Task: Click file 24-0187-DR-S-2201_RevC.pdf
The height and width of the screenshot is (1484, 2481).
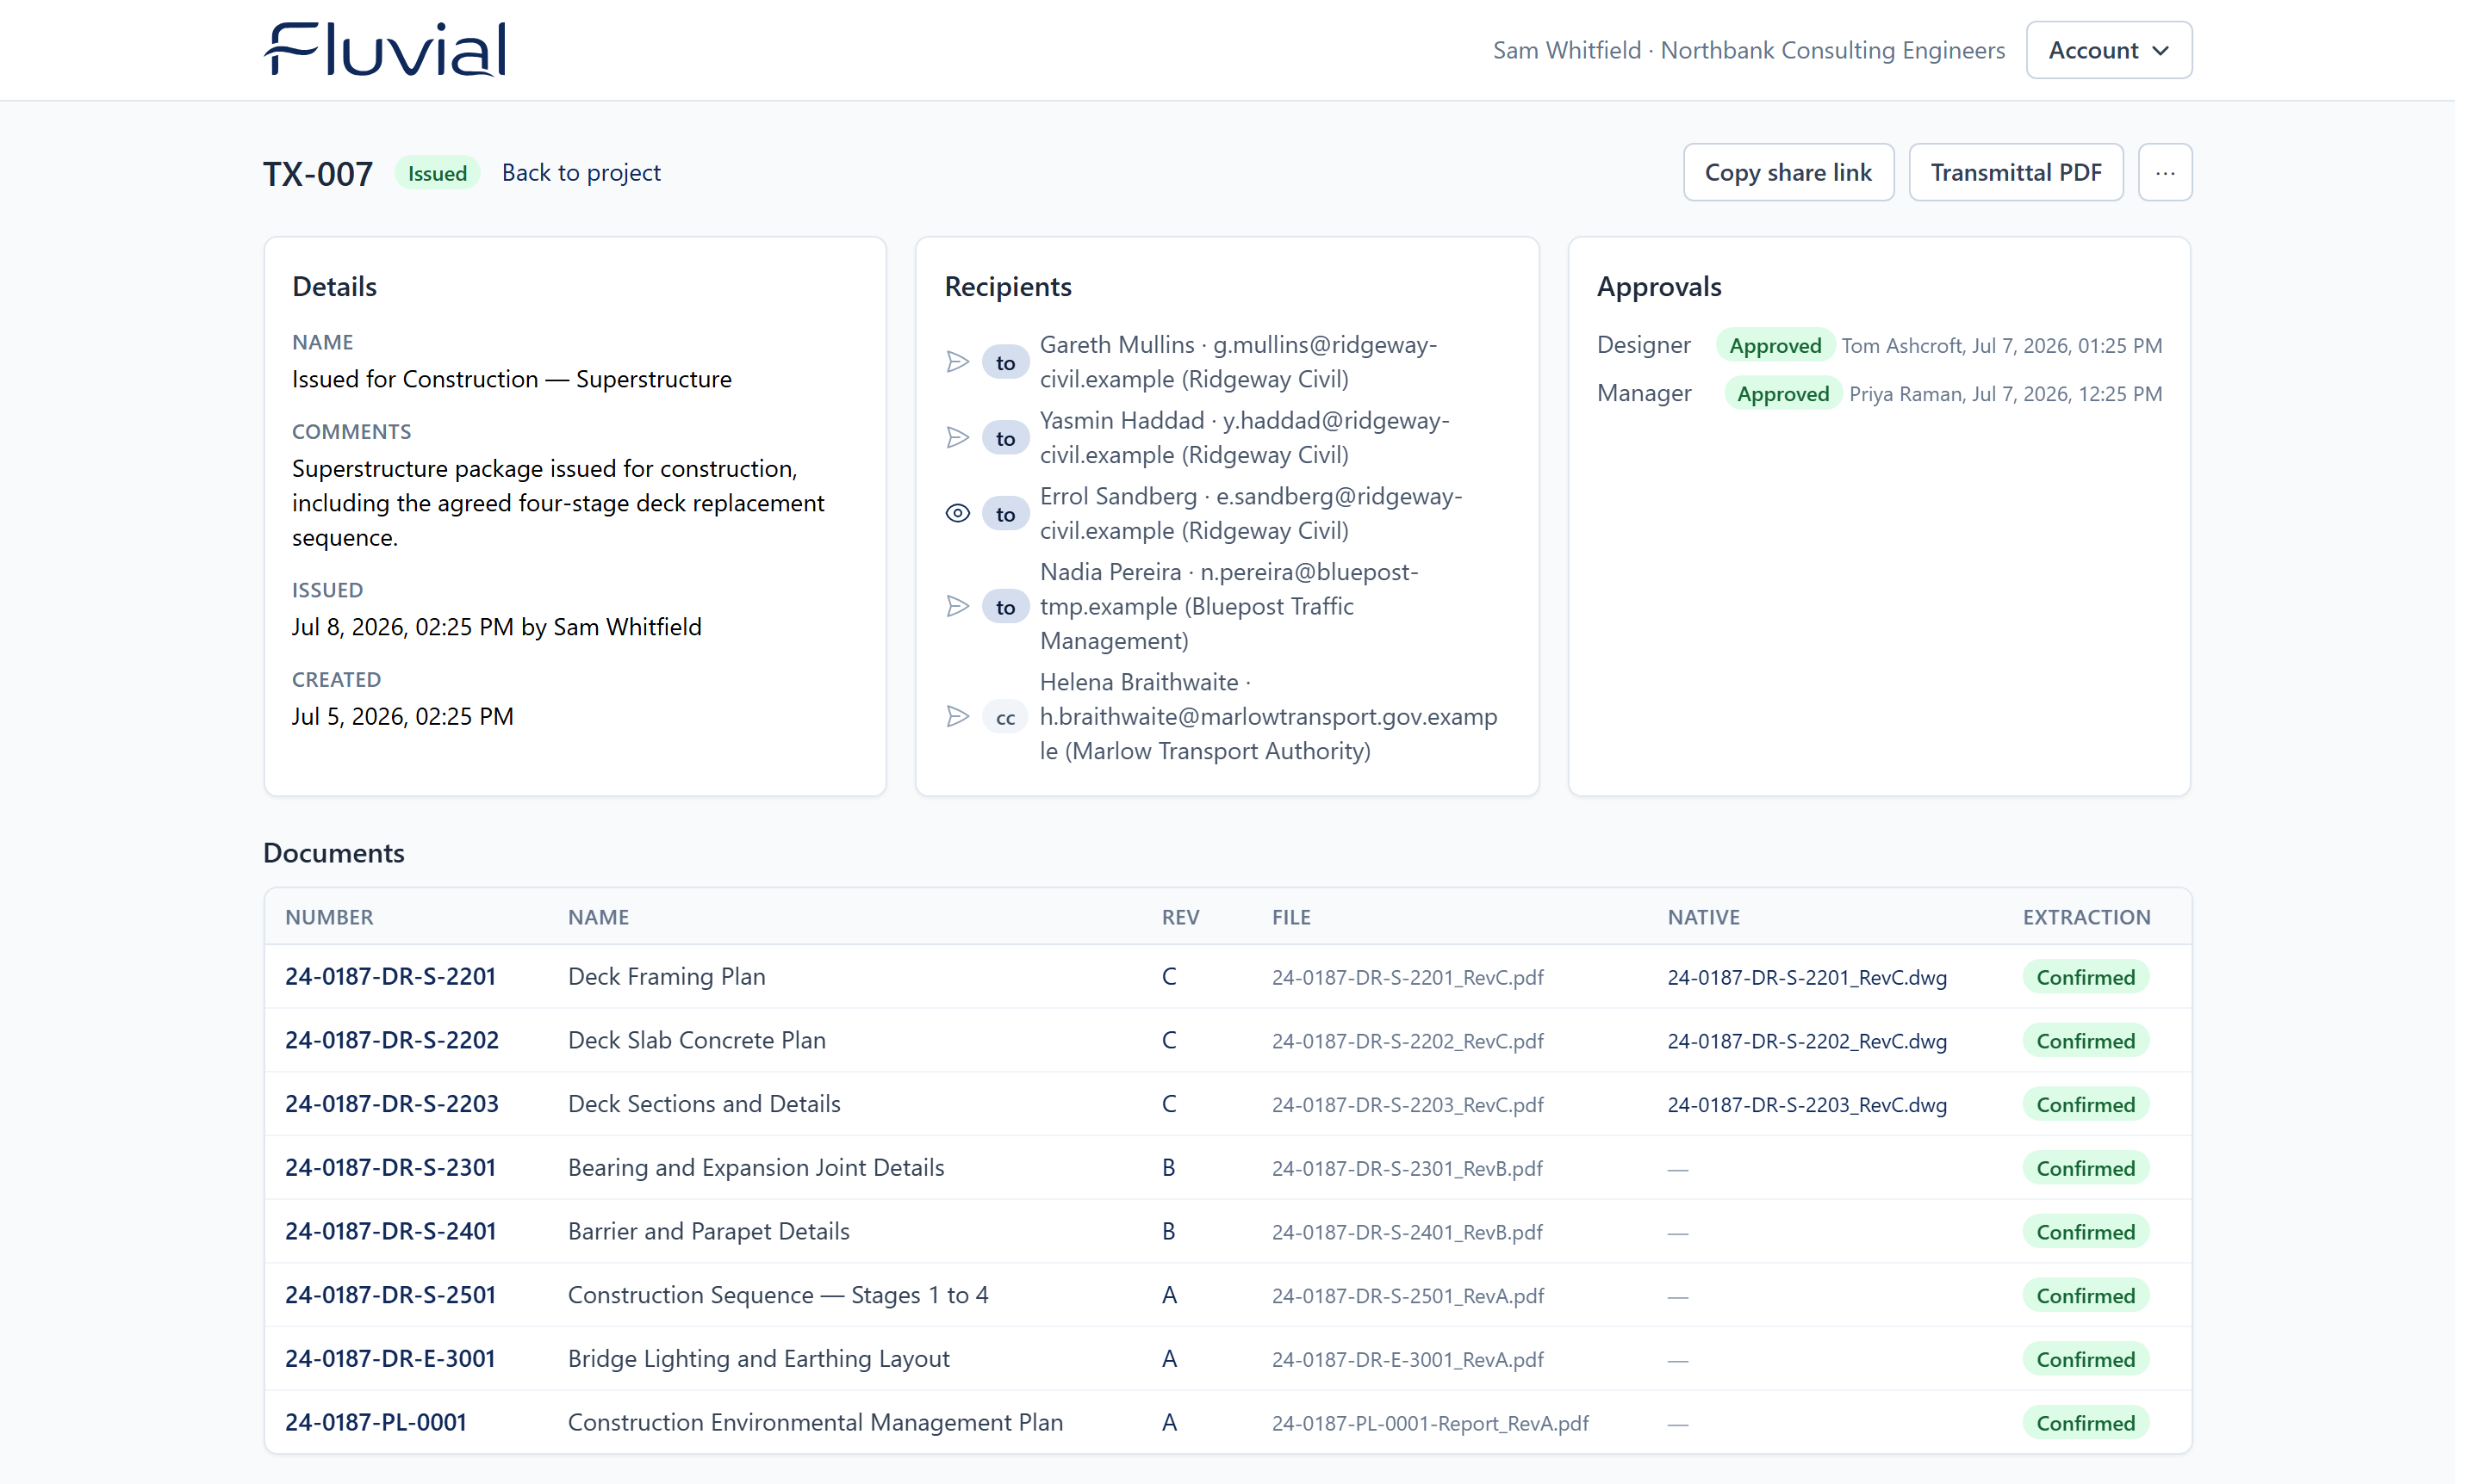Action: [1408, 978]
